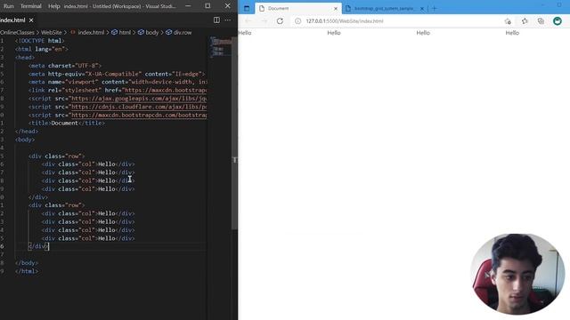Refresh the browser page
The image size is (570, 320).
pos(280,21)
